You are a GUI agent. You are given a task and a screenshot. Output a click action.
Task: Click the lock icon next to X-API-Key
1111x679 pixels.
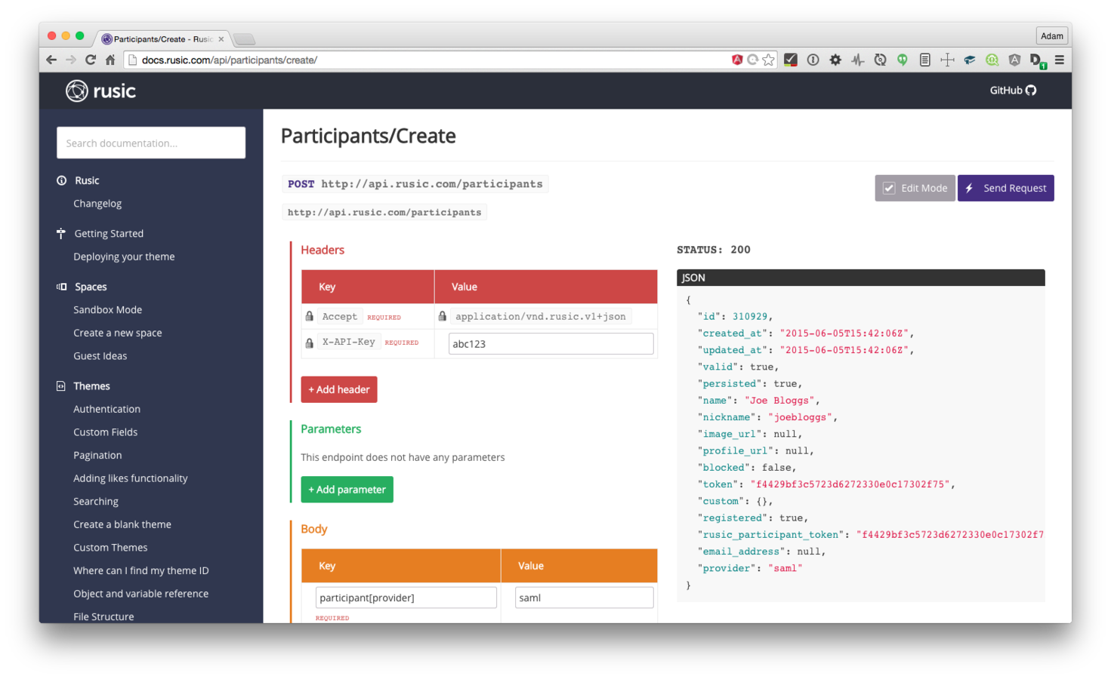click(x=309, y=343)
